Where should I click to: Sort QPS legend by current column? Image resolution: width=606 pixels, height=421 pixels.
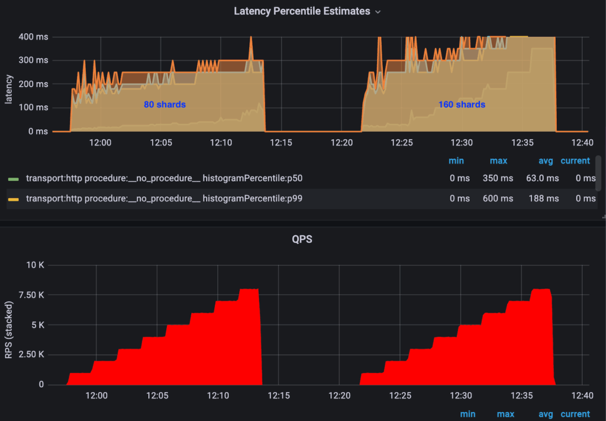pos(575,414)
